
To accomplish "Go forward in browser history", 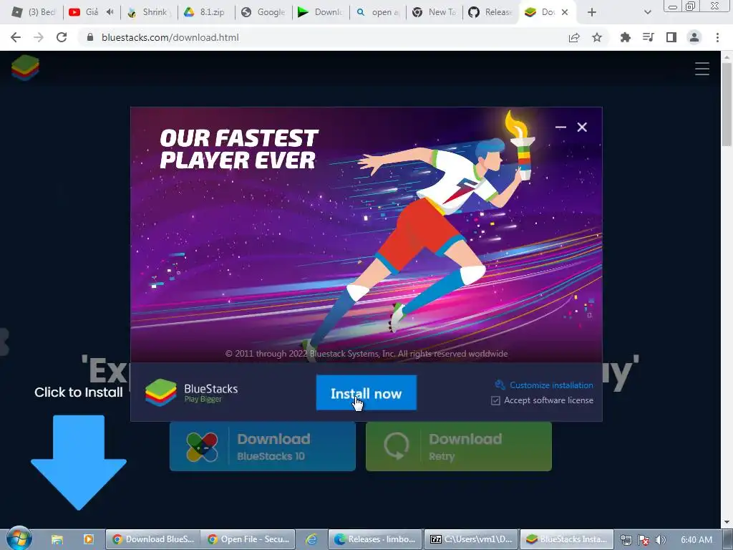I will 39,37.
